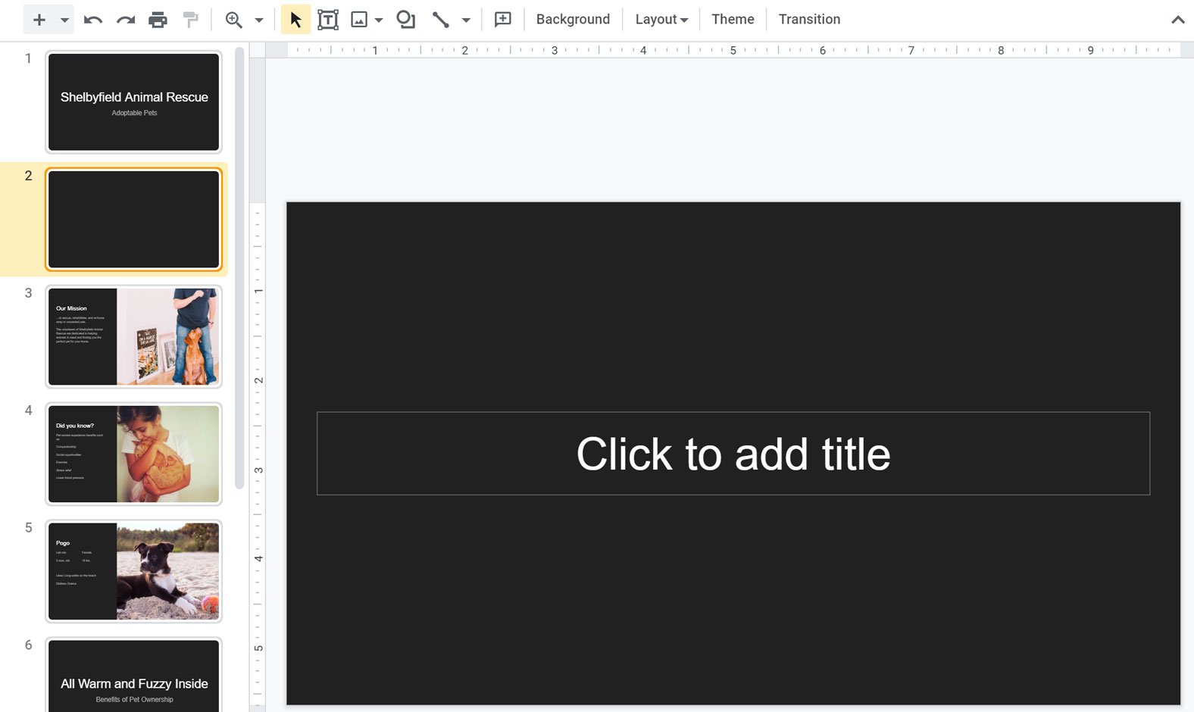Open the Theme panel
The width and height of the screenshot is (1194, 712).
[x=733, y=20]
